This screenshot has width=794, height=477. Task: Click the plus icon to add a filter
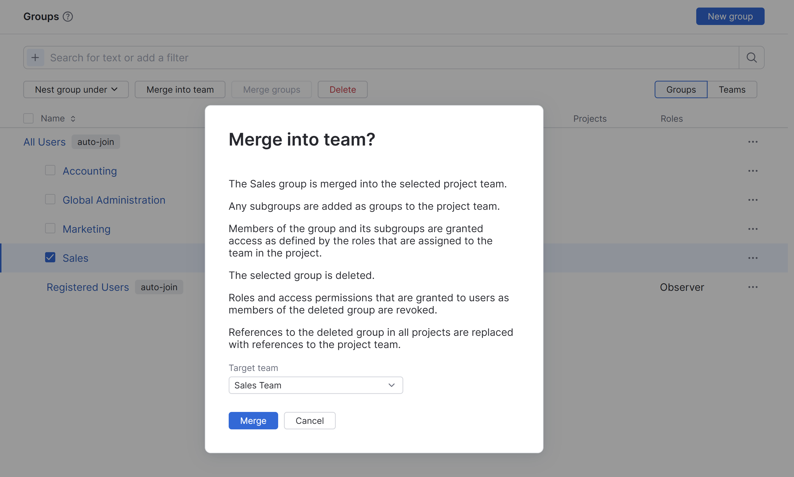tap(35, 57)
